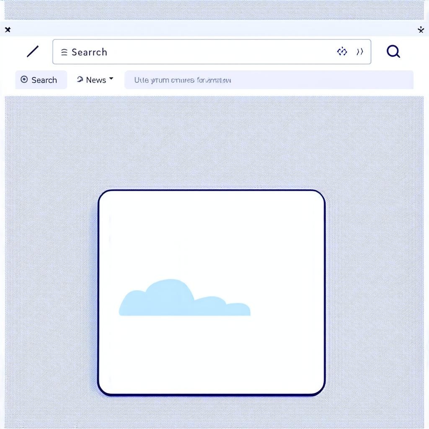Click the magnifying glass search icon
Image resolution: width=429 pixels, height=429 pixels.
(393, 52)
